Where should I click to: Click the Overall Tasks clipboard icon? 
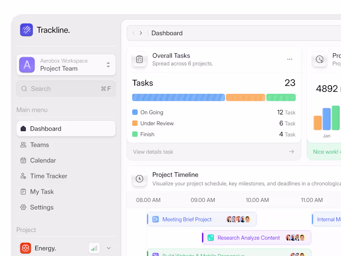point(139,60)
